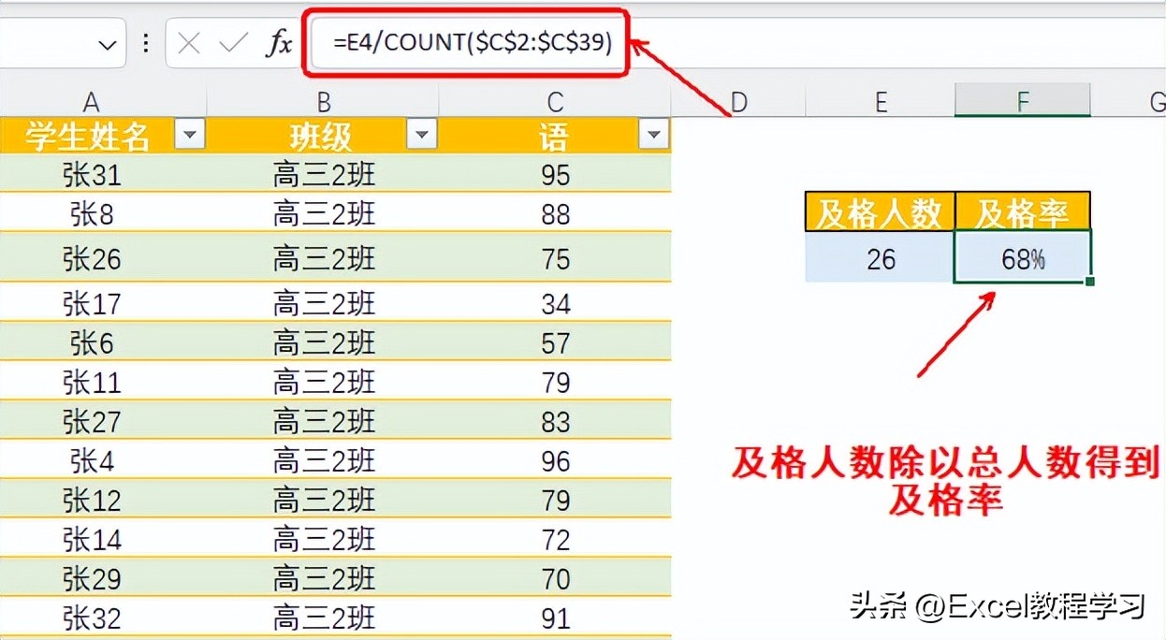This screenshot has height=640, width=1166.
Task: Select the 学生姓名 header cell
Action: click(x=103, y=137)
